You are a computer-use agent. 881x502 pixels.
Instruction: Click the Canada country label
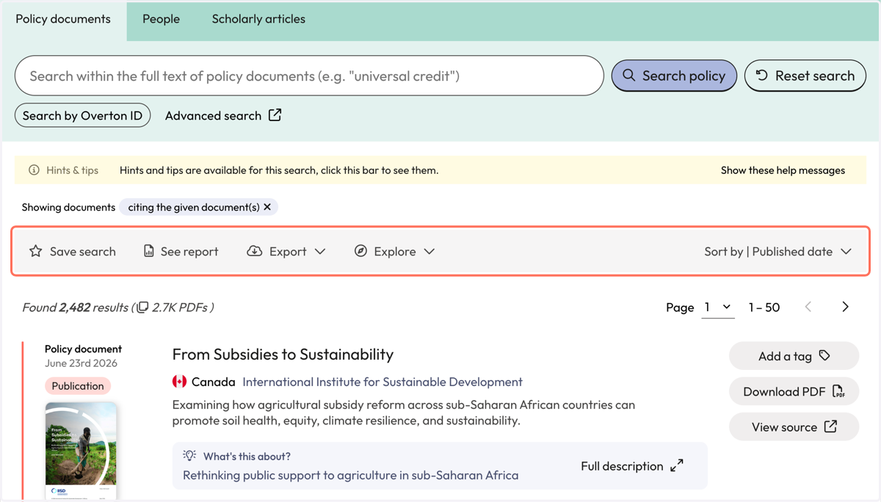point(213,382)
